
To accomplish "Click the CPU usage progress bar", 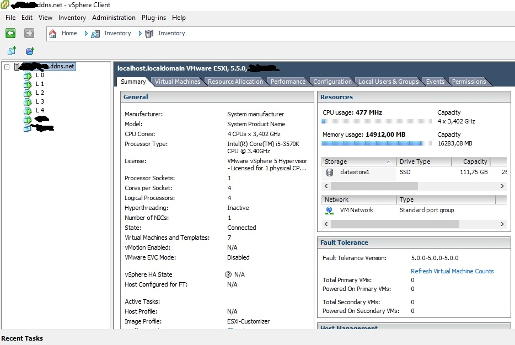I will coord(377,121).
